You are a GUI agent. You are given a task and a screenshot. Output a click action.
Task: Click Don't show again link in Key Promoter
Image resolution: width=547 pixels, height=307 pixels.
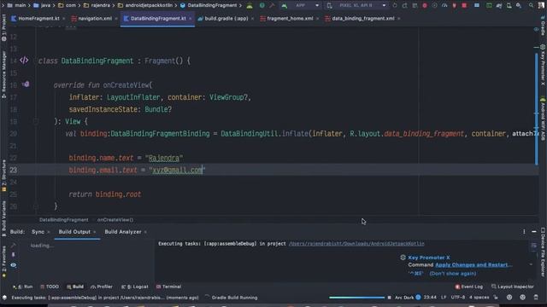tap(453, 274)
